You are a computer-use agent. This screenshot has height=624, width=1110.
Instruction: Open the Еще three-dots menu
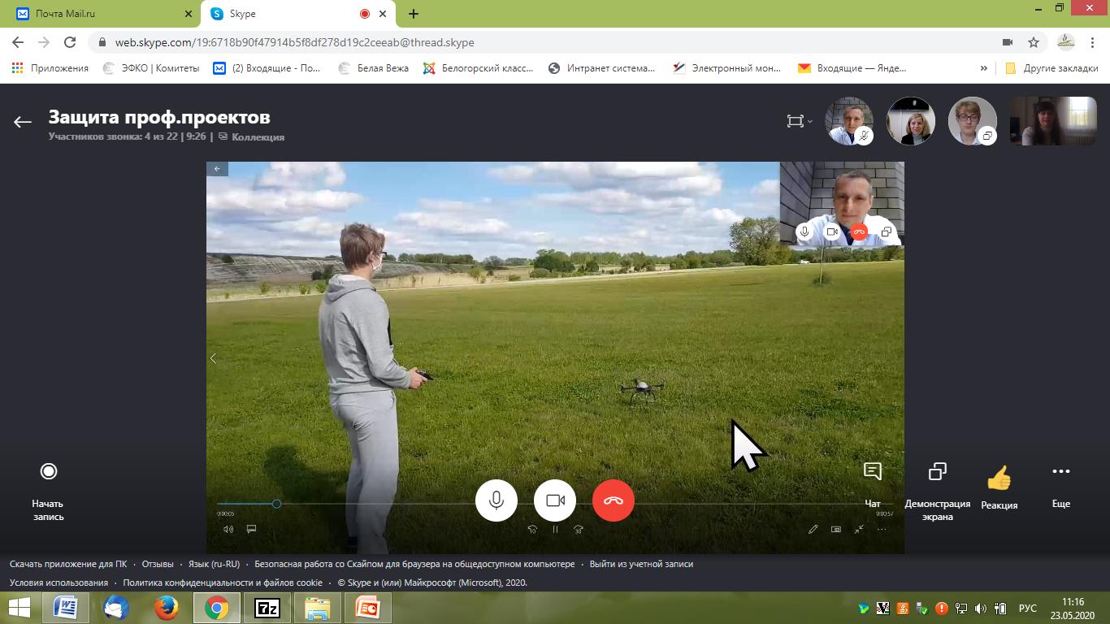[1060, 481]
